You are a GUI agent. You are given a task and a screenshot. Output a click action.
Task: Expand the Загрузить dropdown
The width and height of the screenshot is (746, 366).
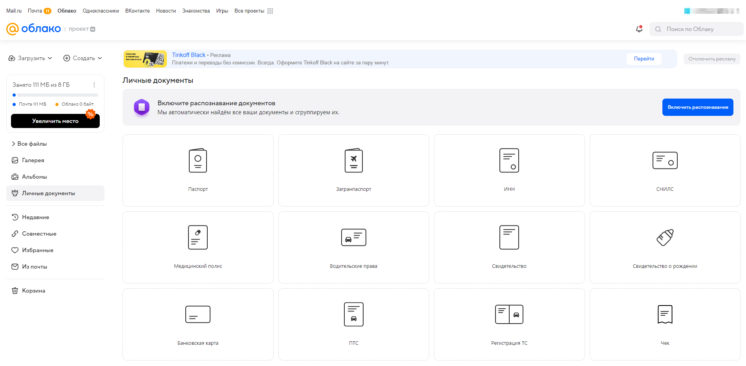coord(31,58)
